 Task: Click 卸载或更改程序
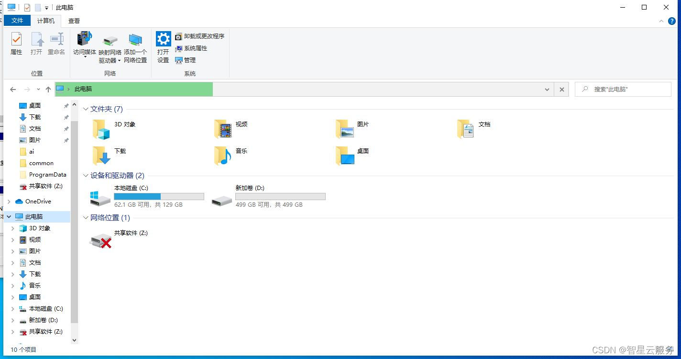(x=199, y=36)
